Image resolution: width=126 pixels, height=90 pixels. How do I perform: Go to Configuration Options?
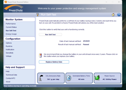click(x=9, y=43)
